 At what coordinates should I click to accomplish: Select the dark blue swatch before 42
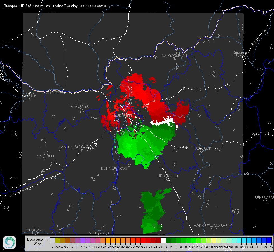[x=269, y=240]
